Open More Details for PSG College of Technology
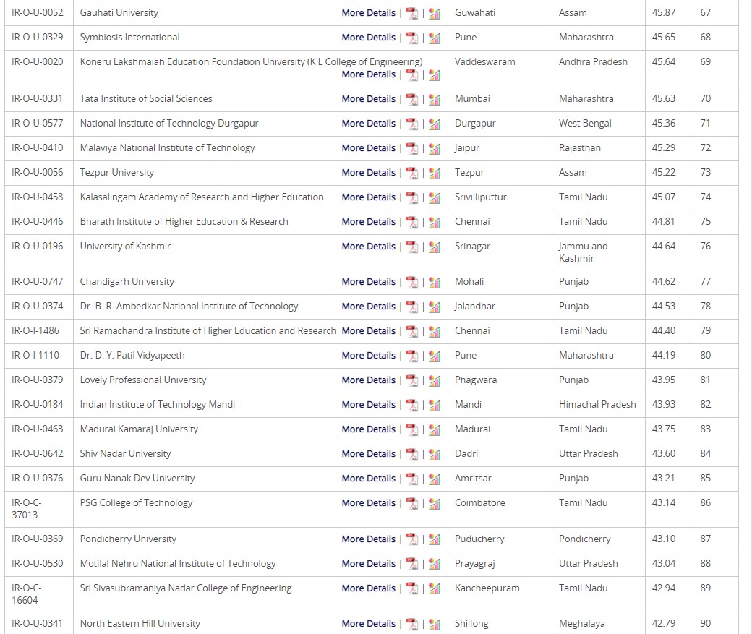752x634 pixels. coord(368,503)
